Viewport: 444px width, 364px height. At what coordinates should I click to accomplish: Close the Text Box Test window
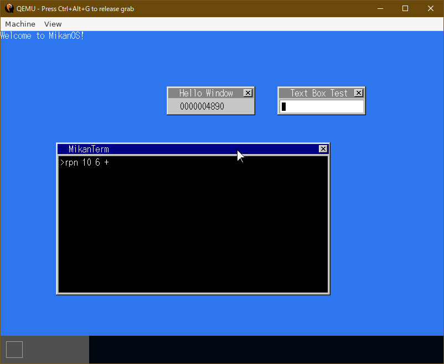[359, 93]
